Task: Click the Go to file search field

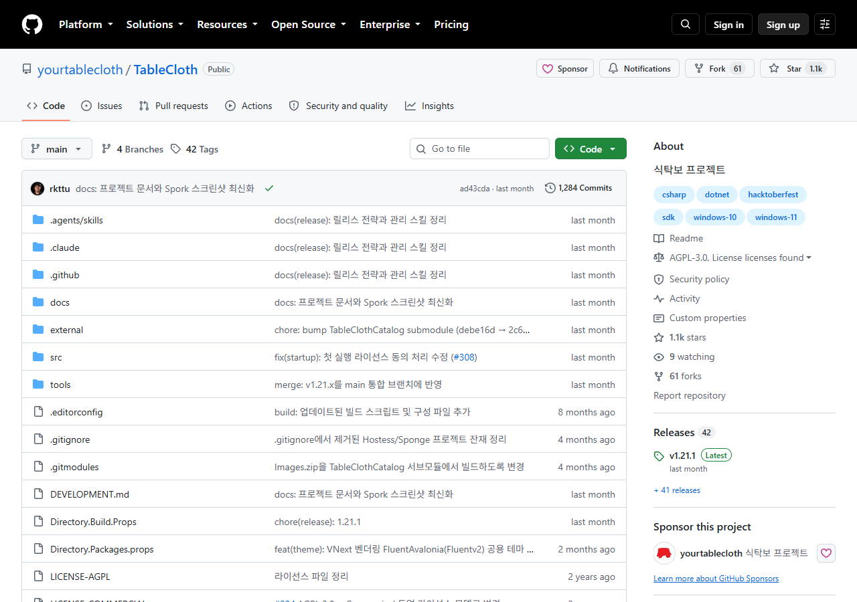Action: pyautogui.click(x=479, y=148)
